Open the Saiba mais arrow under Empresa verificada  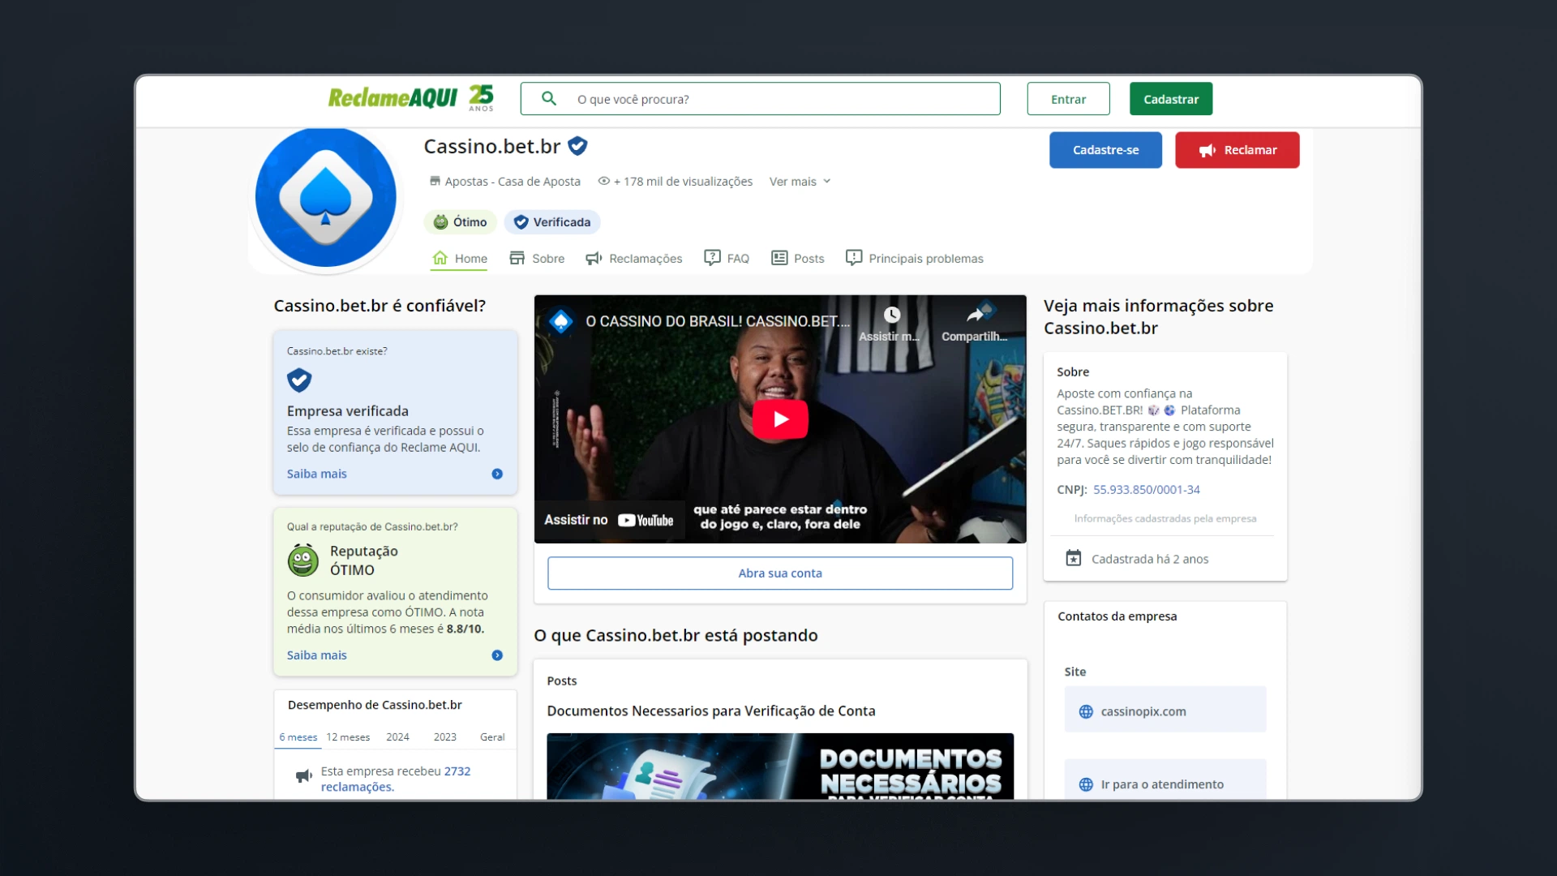497,474
